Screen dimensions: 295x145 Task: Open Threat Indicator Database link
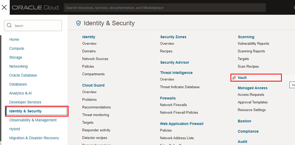[x=180, y=87]
